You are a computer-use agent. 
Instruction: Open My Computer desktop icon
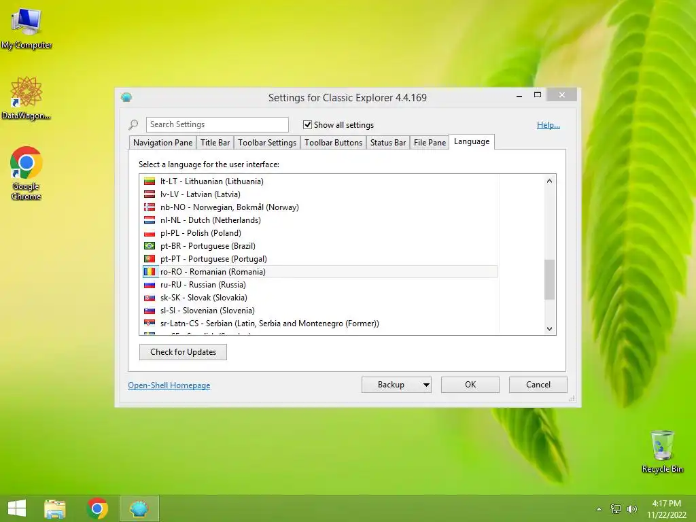click(x=27, y=29)
